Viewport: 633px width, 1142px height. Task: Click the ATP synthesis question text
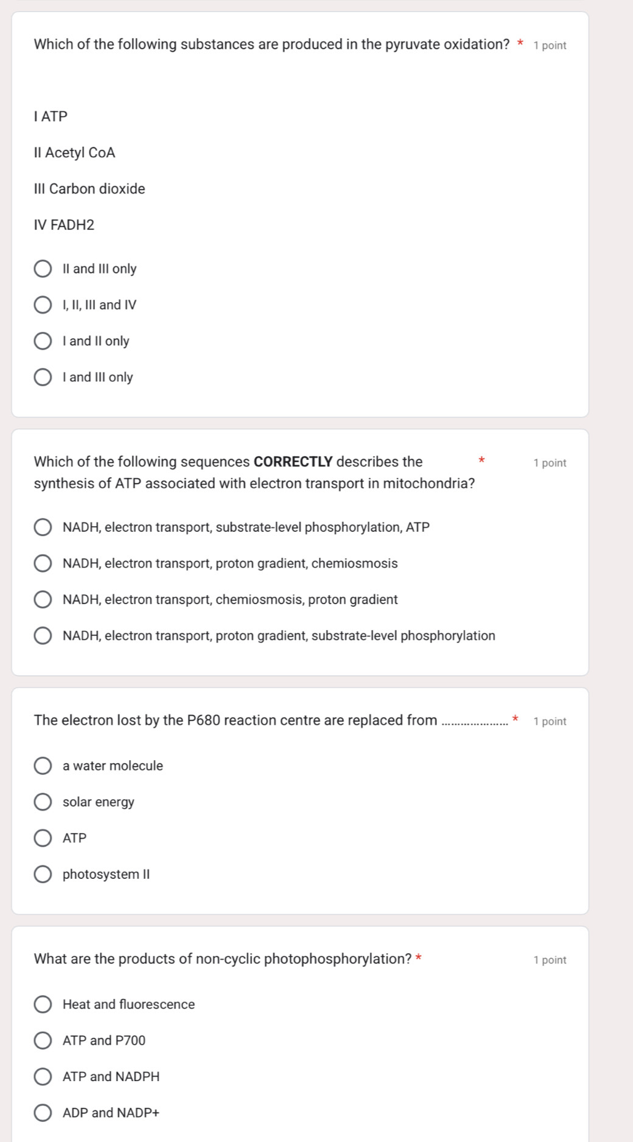point(254,473)
